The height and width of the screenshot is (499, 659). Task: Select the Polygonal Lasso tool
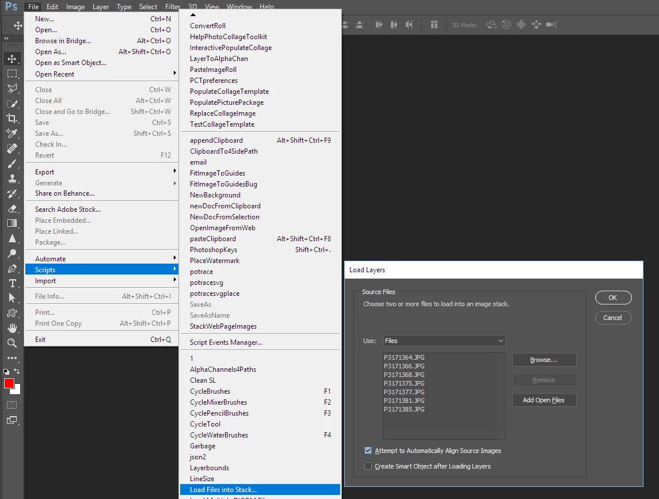pos(12,88)
